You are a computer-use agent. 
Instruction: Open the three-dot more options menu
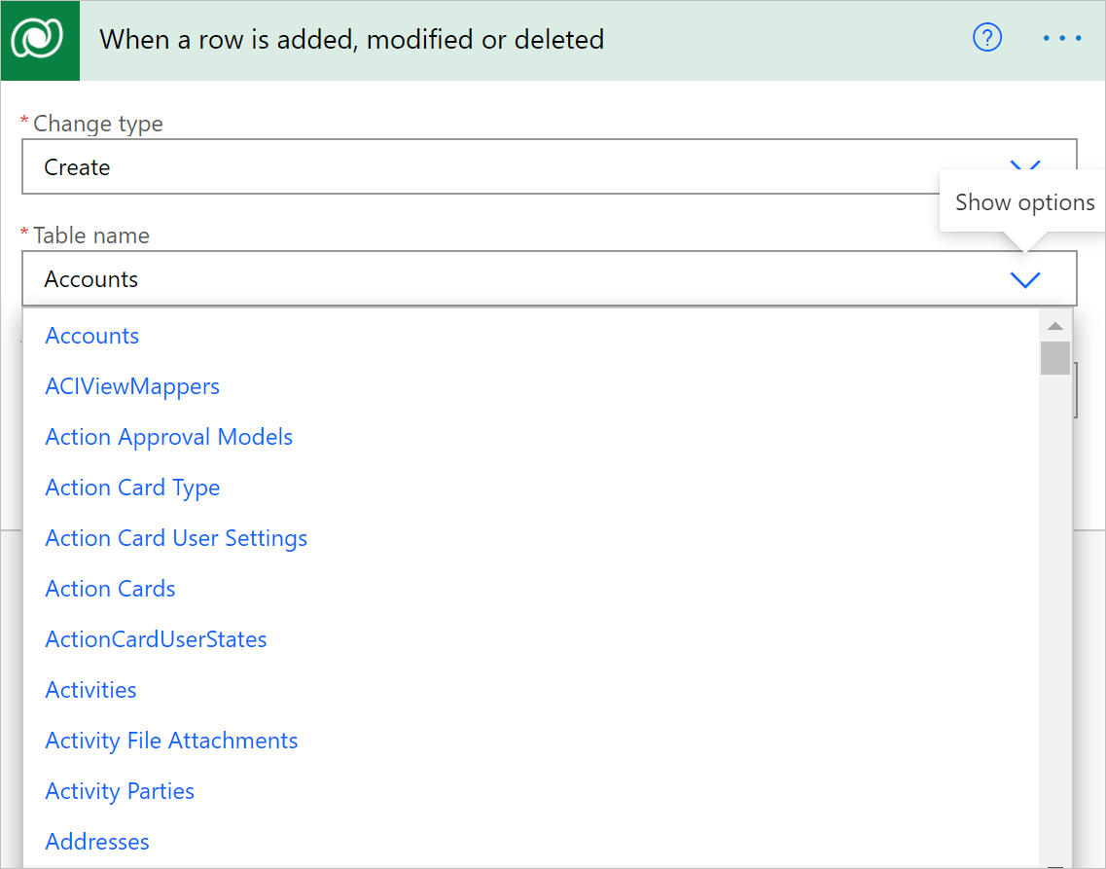point(1061,38)
